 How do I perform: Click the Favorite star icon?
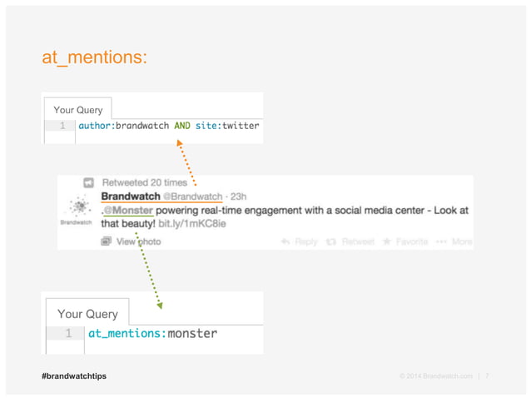[386, 241]
